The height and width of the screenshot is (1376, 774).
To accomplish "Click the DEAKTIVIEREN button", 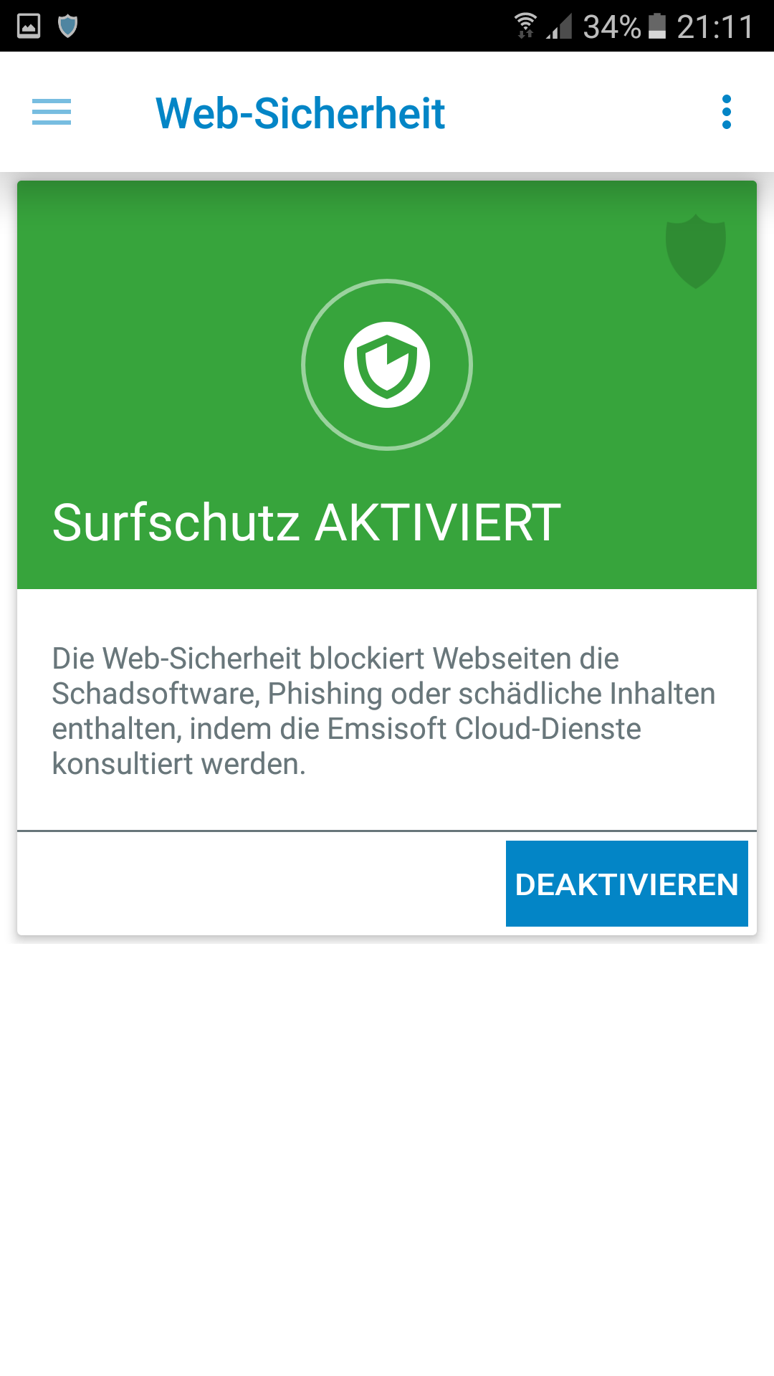I will [627, 884].
